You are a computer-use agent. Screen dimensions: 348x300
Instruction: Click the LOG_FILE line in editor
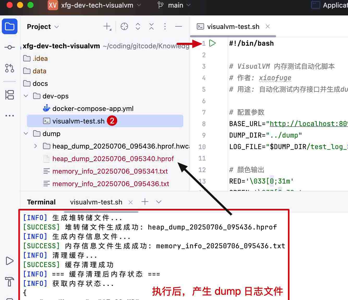(289, 147)
